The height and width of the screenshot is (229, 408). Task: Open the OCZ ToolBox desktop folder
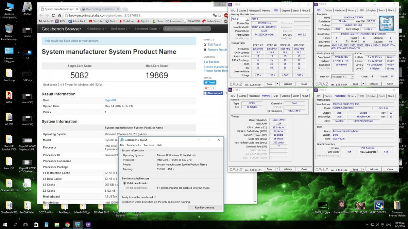46,207
